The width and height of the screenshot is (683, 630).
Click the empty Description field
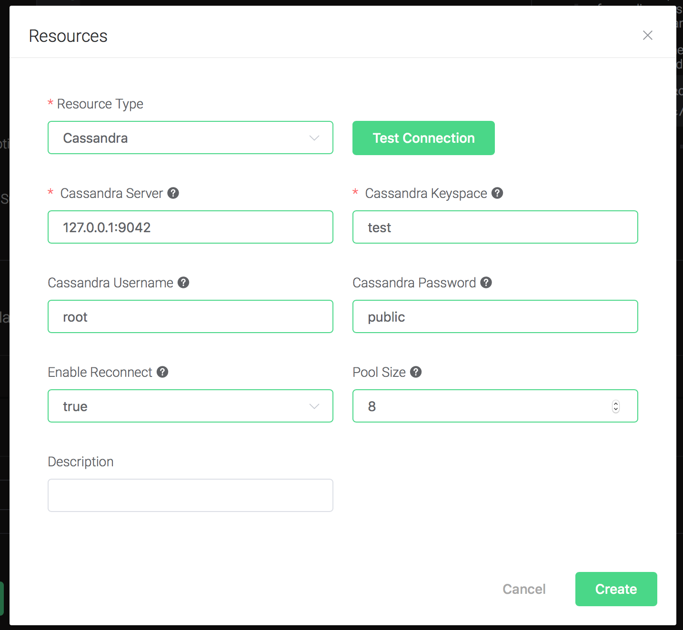click(191, 496)
